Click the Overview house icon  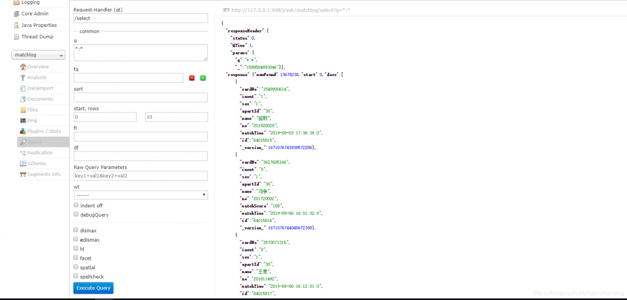23,67
